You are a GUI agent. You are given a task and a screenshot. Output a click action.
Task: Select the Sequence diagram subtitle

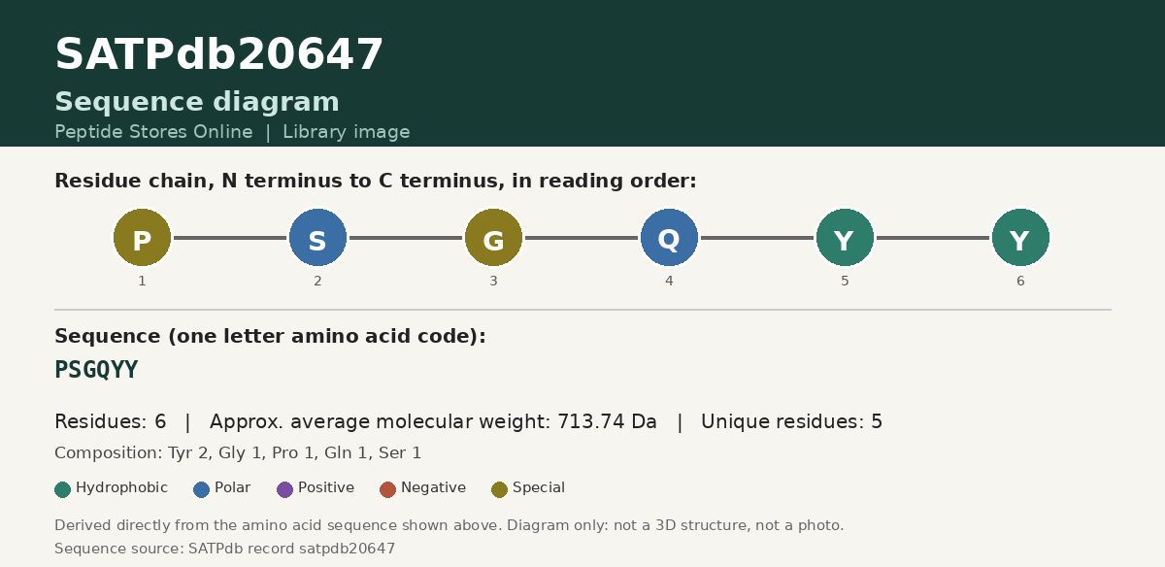pos(197,102)
